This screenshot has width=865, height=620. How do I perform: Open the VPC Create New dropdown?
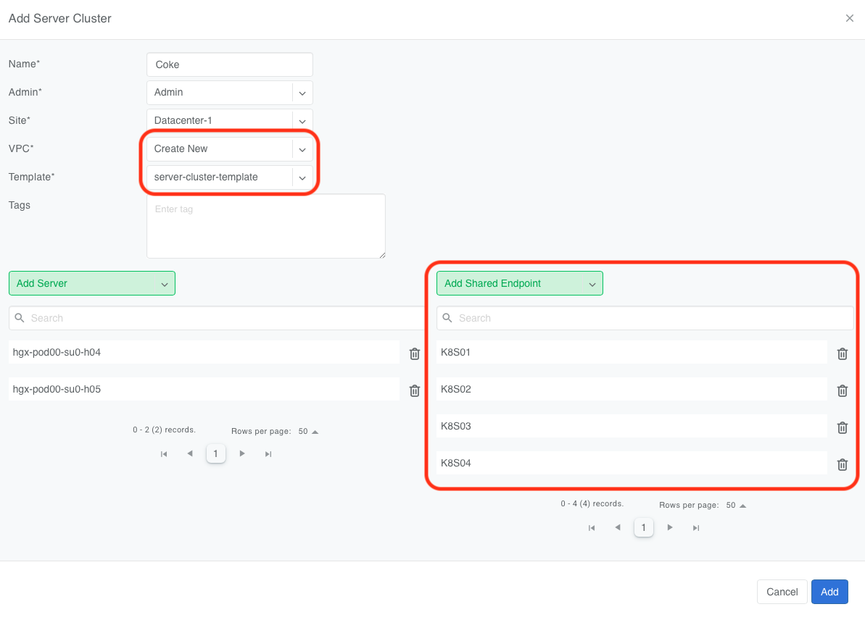tap(302, 149)
